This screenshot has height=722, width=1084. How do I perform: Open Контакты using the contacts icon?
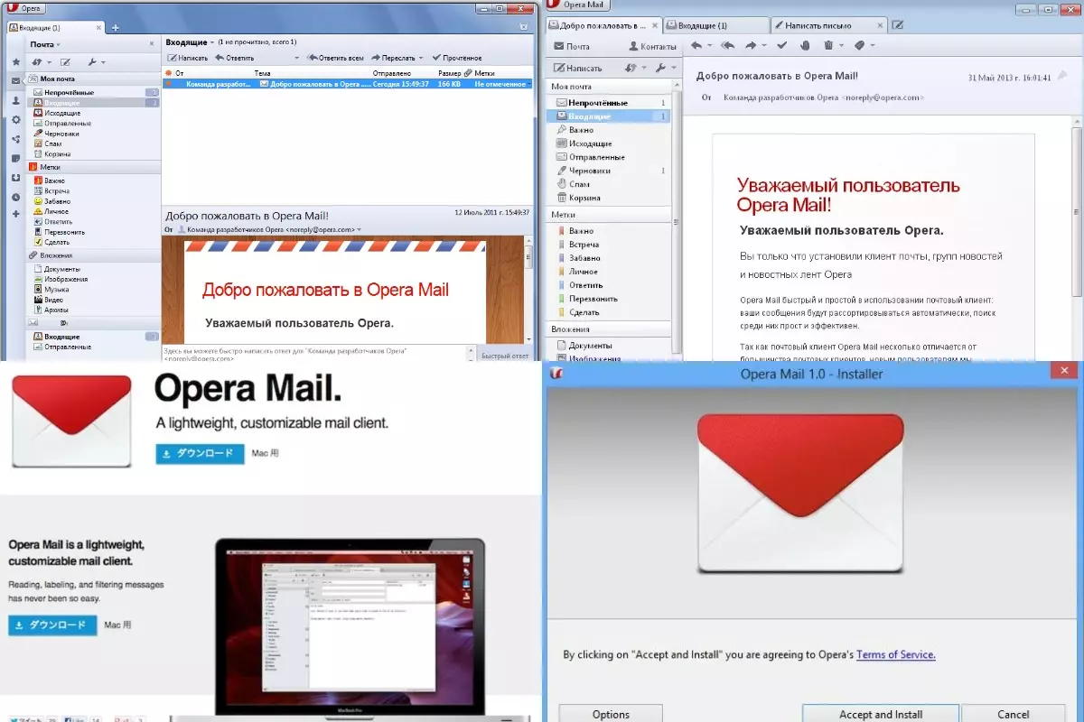tap(634, 44)
